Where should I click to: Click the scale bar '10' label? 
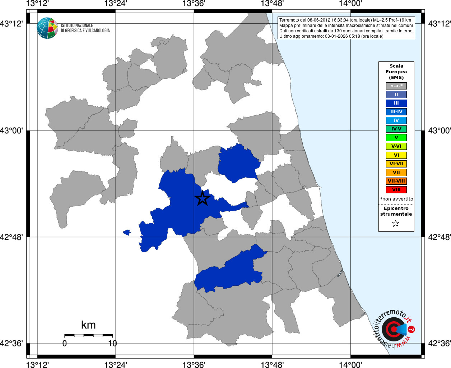tap(113, 343)
